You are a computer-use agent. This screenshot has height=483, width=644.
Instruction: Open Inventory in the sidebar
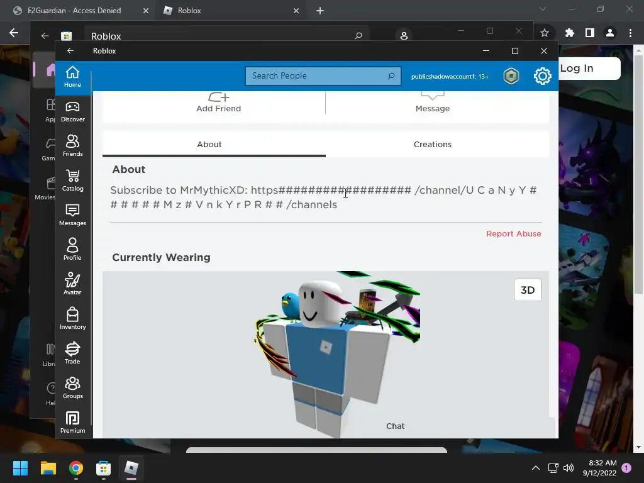[x=72, y=319]
